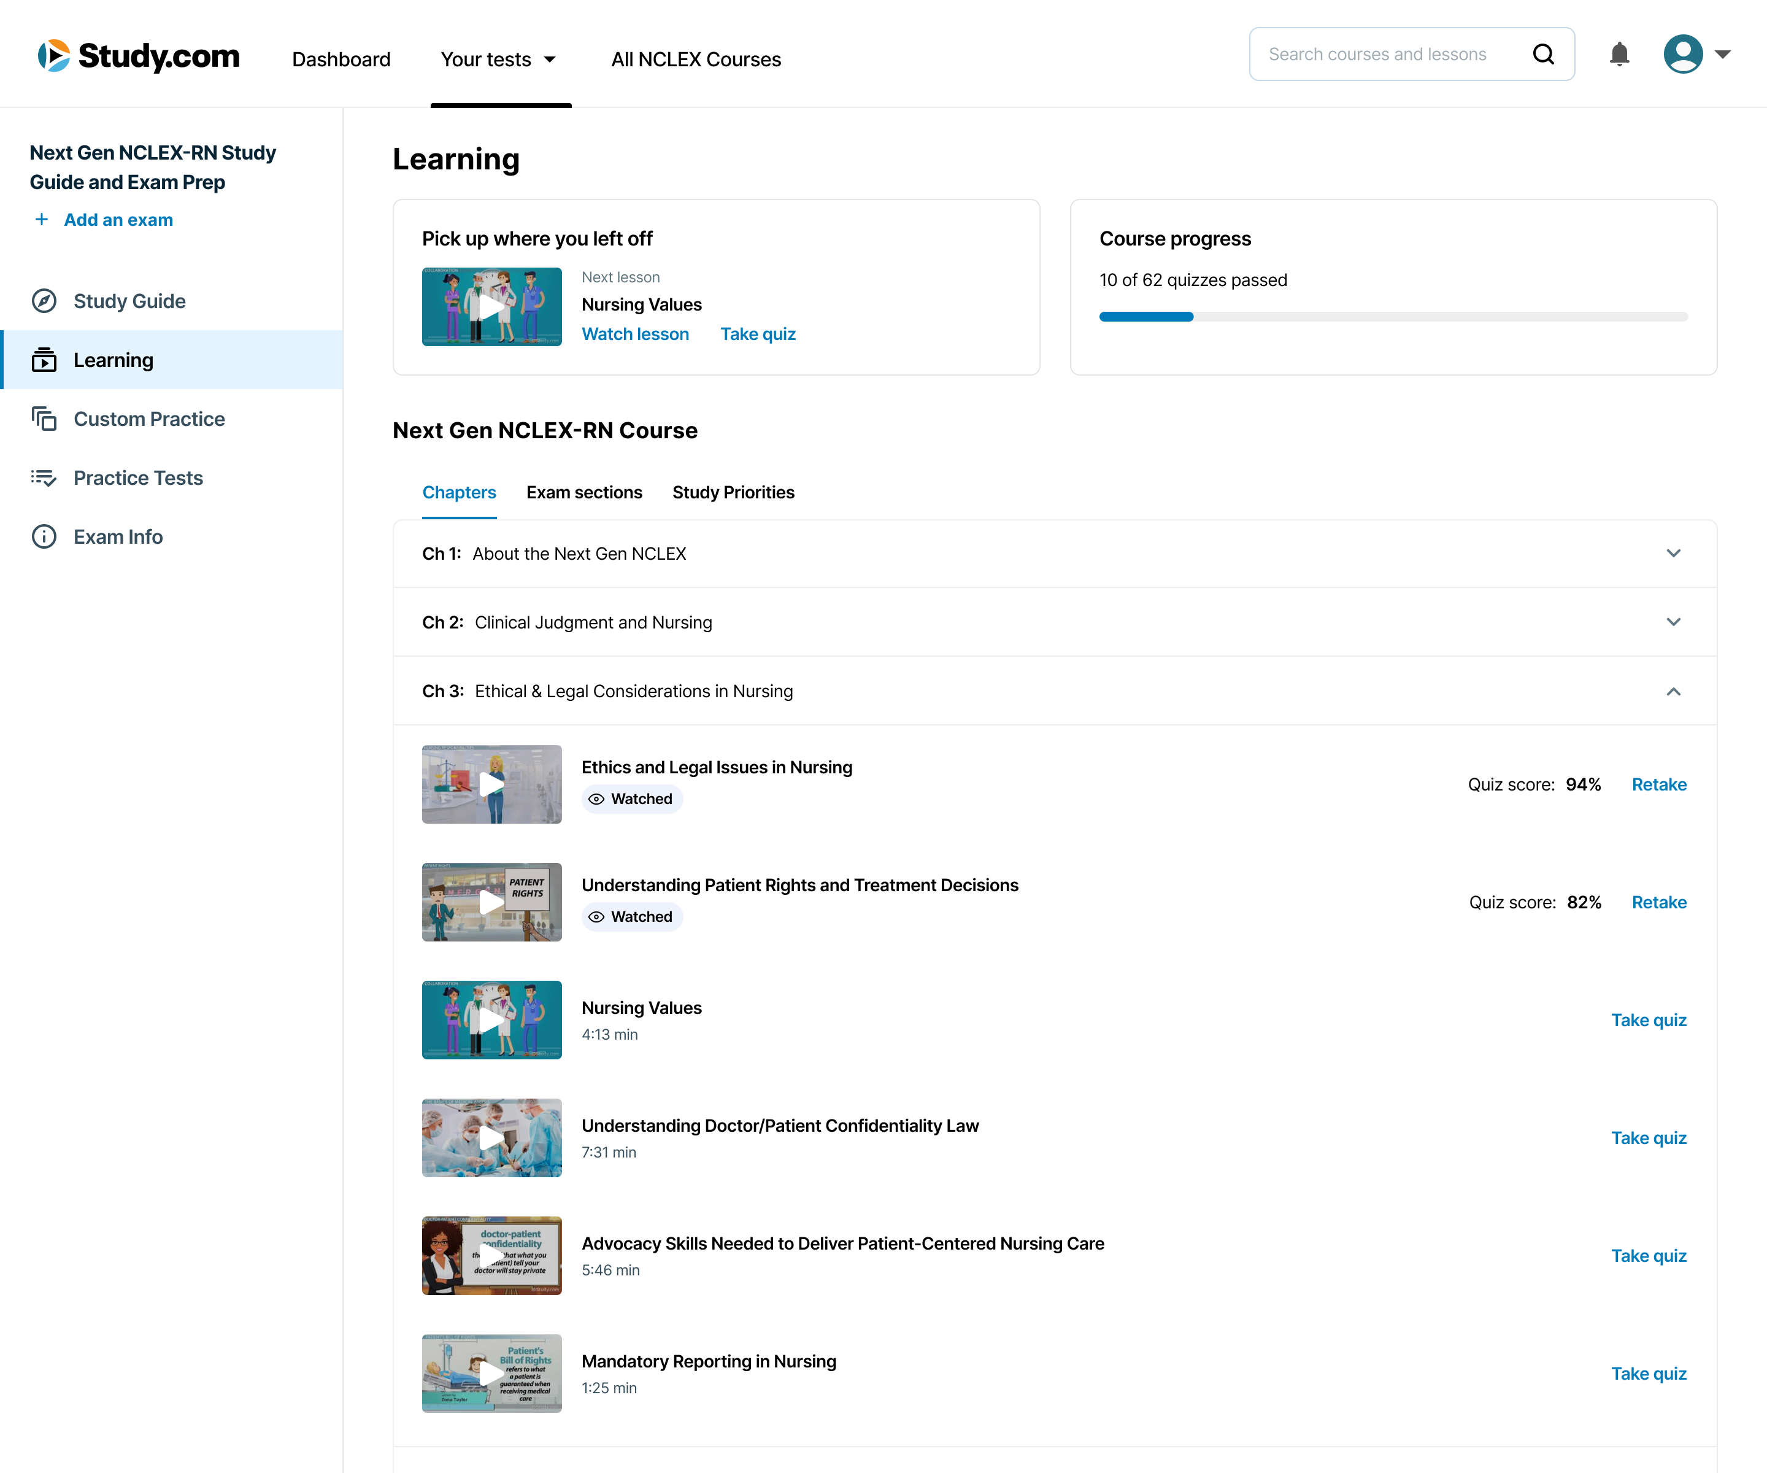Image resolution: width=1767 pixels, height=1473 pixels.
Task: Click the search courses and lessons field
Action: [1412, 54]
